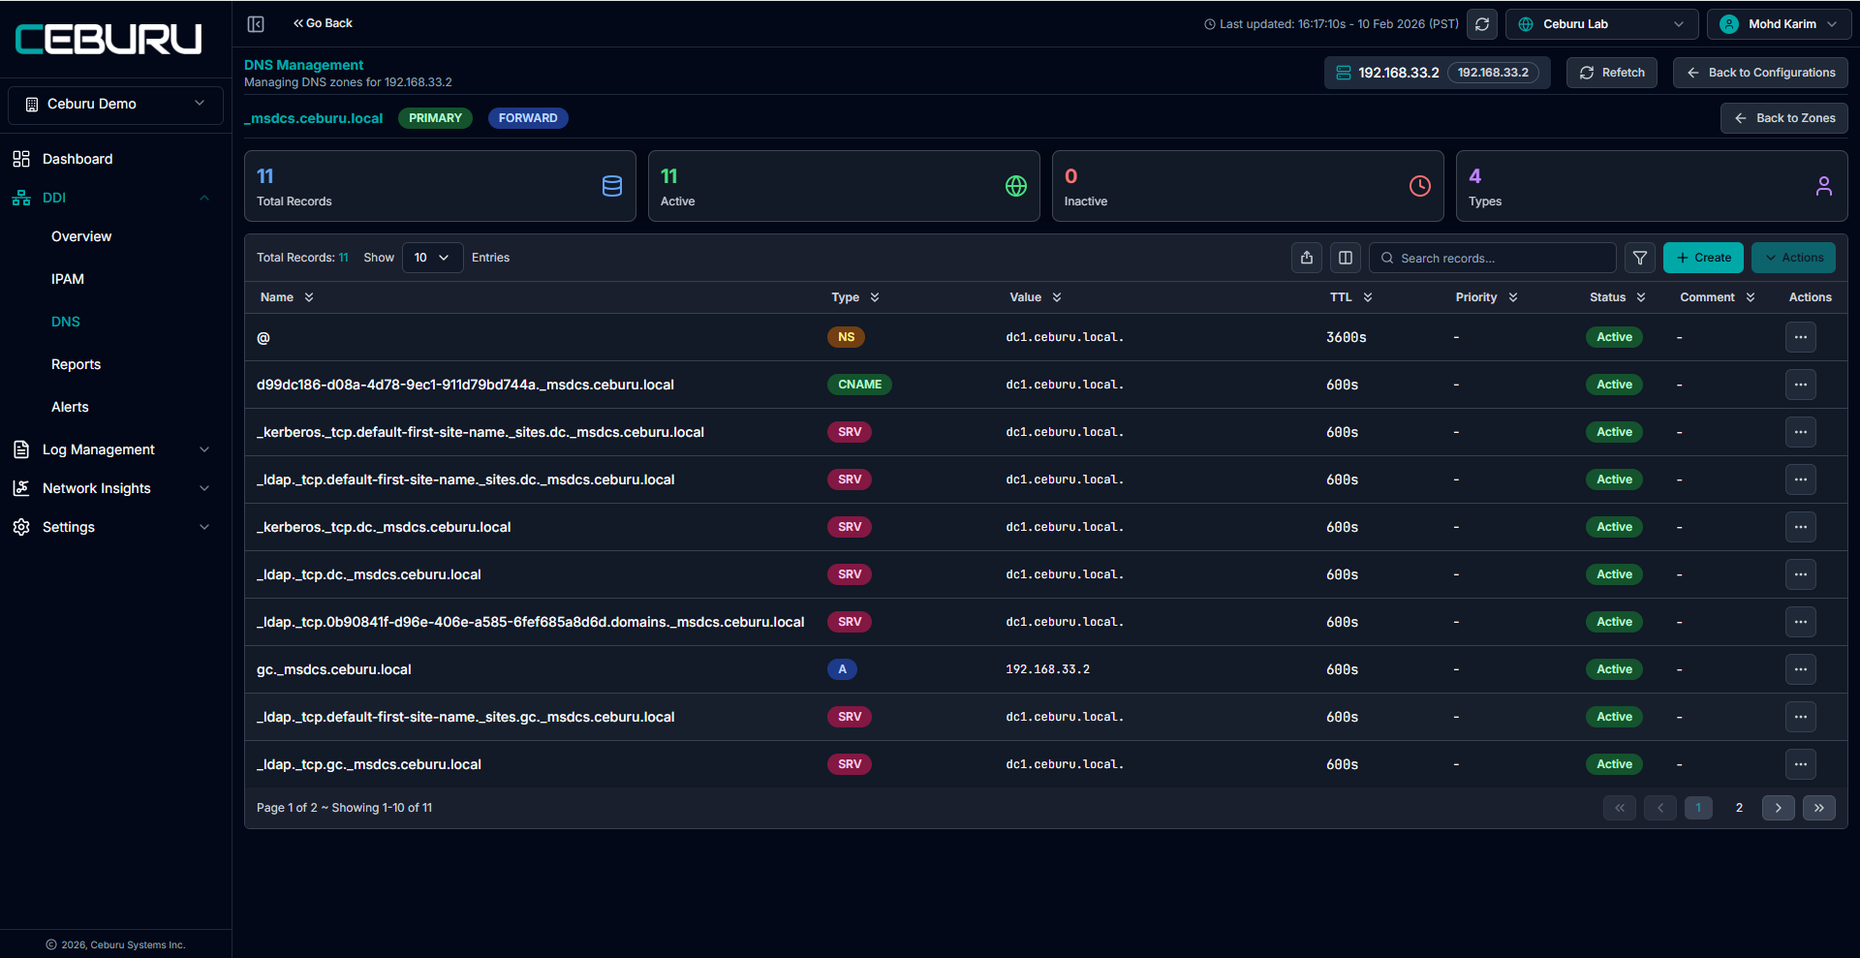Image resolution: width=1860 pixels, height=958 pixels.
Task: Click the CNAME type badge
Action: point(859,385)
